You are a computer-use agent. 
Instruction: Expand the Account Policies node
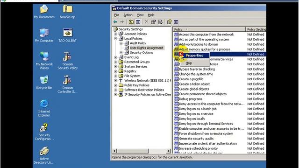coord(115,34)
